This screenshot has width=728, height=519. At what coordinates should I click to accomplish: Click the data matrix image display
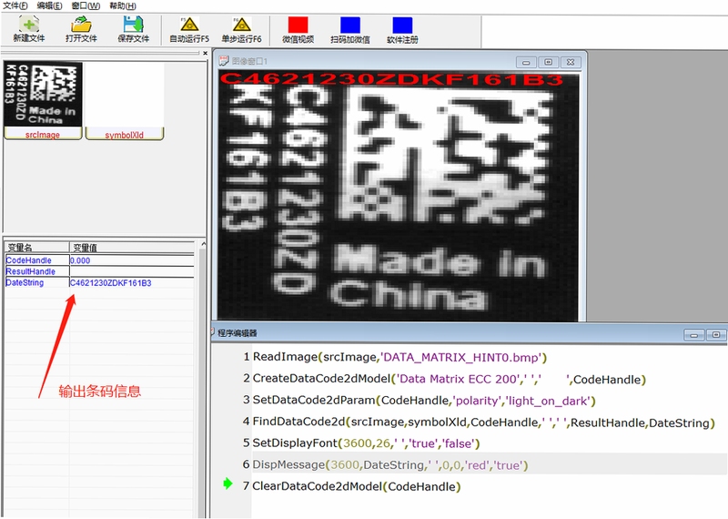(x=399, y=197)
